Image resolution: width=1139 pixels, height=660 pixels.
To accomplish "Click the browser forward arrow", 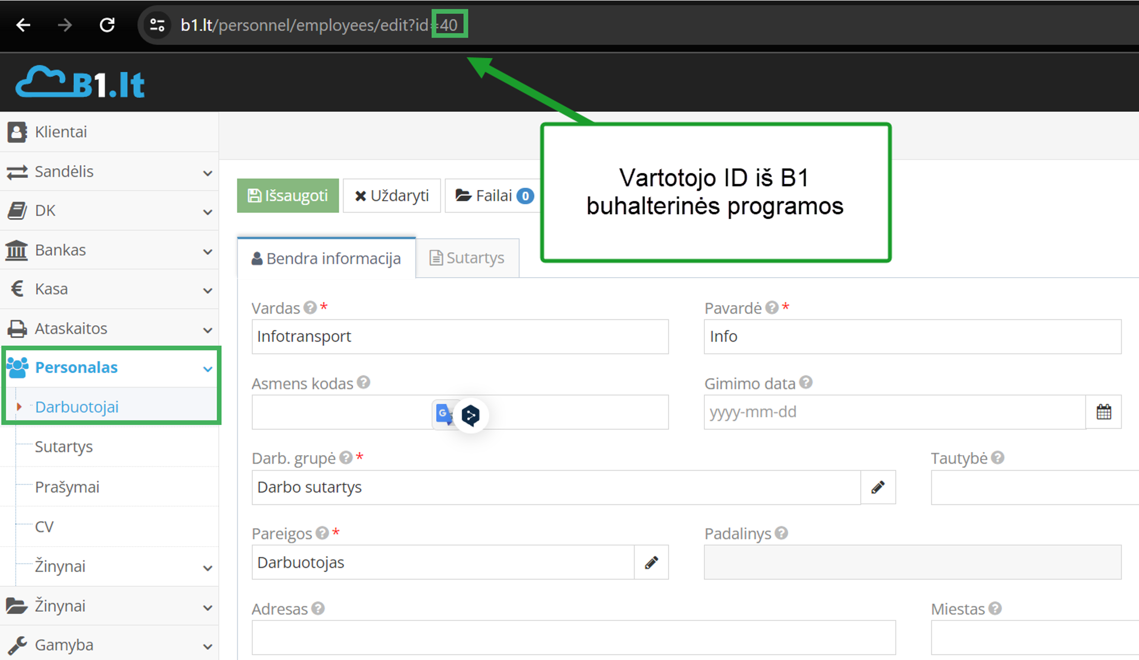I will (x=65, y=25).
